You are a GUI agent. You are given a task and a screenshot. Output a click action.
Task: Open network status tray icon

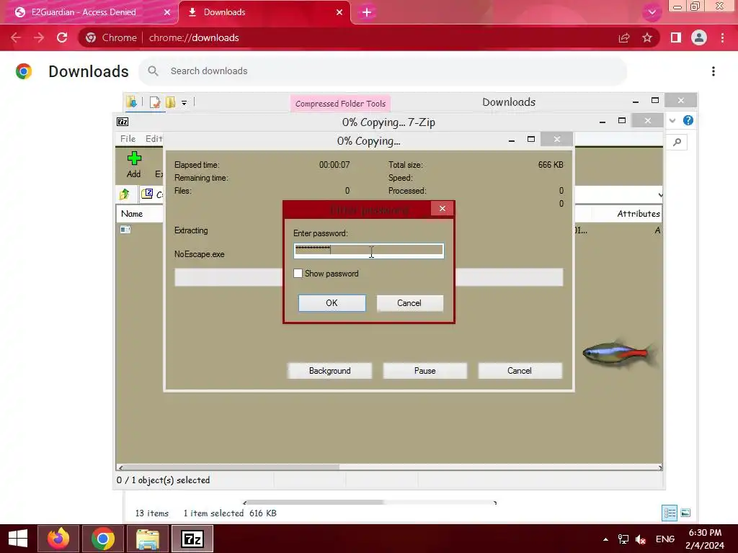pos(623,539)
